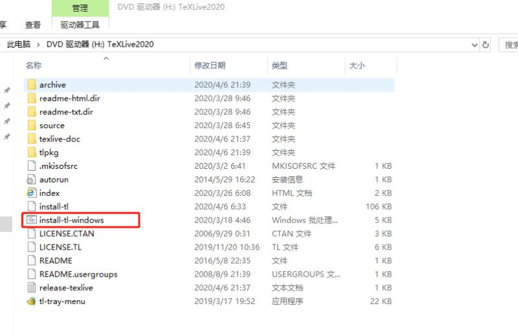The width and height of the screenshot is (518, 335).
Task: Click the 应用程序 type cell
Action: 287,301
